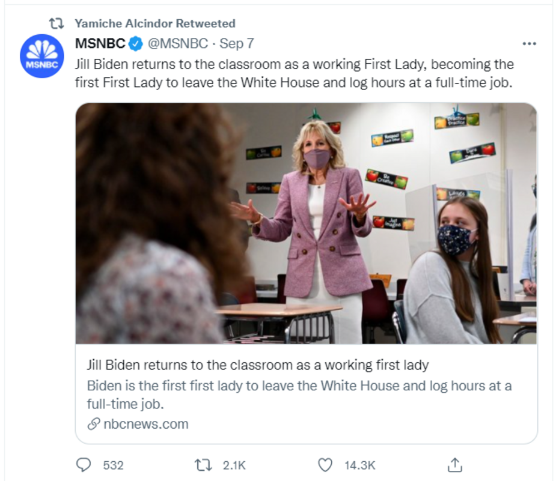Visit the nbcnews.com source link

click(x=145, y=424)
